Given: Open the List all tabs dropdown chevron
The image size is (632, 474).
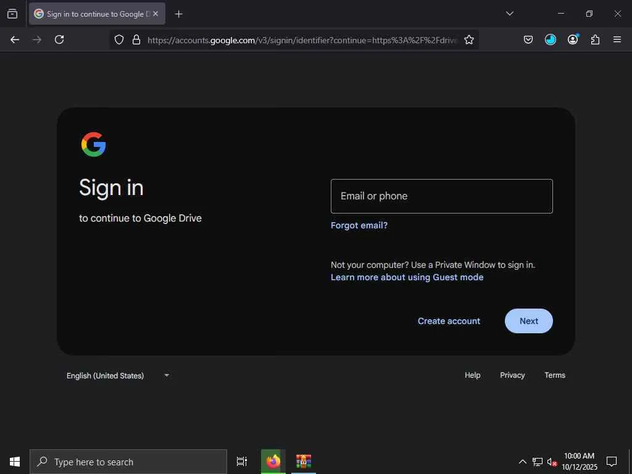Looking at the screenshot, I should click(x=509, y=14).
